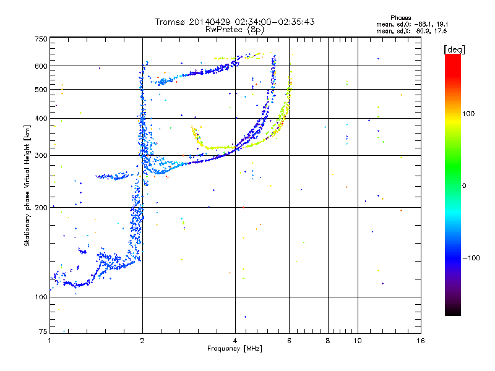Click the y-axis tick label "100"
The width and height of the screenshot is (495, 371).
point(41,297)
